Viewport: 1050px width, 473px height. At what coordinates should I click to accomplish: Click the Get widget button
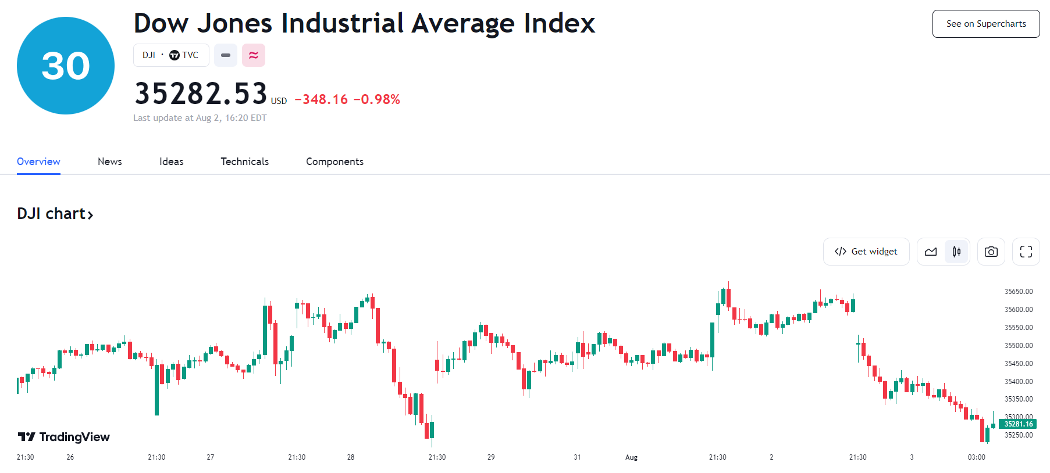point(866,252)
